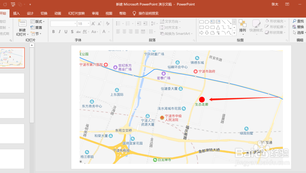Click Find (查找) button
Image resolution: width=306 pixels, height=173 pixels.
point(298,21)
